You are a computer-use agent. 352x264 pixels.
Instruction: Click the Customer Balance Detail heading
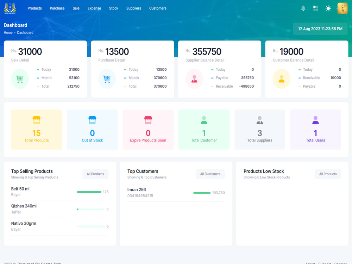pos(293,60)
